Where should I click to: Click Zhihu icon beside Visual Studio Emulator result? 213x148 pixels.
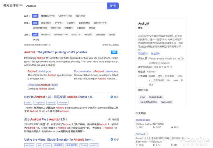click(x=112, y=140)
